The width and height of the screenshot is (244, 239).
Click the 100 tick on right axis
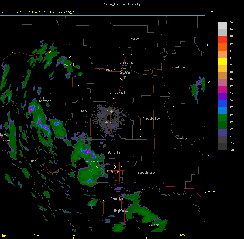pos(208,45)
